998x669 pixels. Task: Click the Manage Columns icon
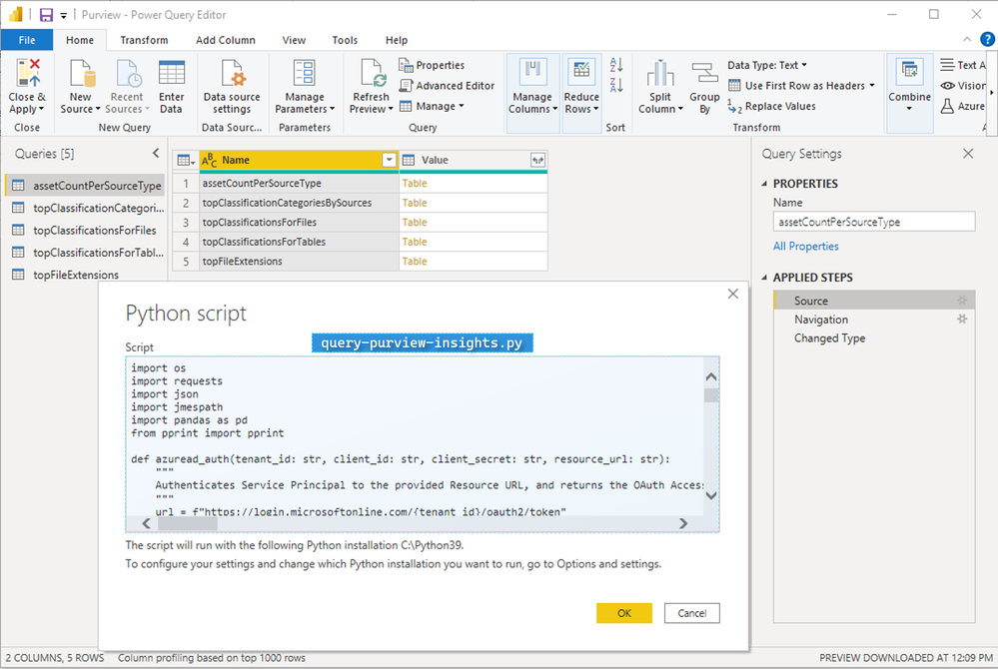(x=532, y=72)
